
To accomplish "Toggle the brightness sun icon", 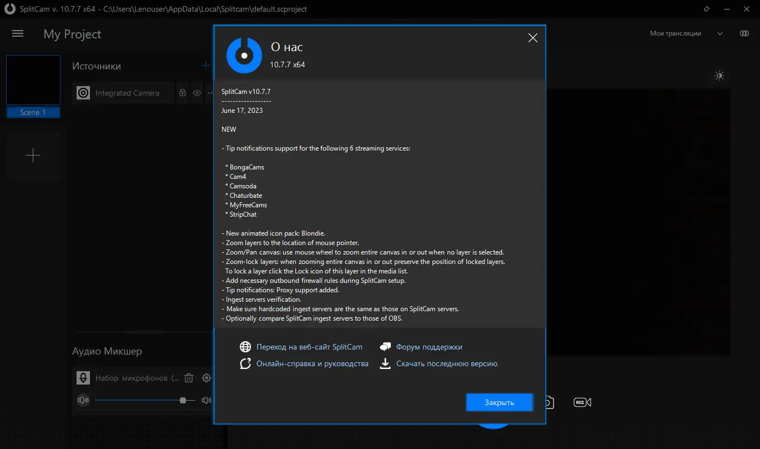I will 719,76.
